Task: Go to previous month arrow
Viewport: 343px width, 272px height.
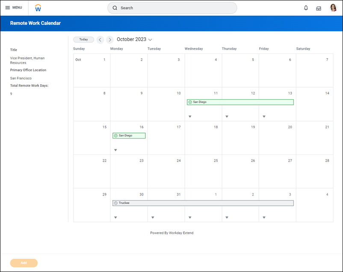Action: point(100,40)
